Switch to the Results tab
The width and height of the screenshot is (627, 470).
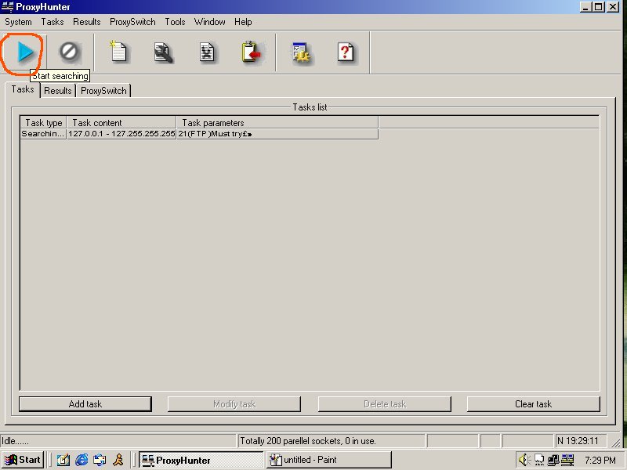58,91
